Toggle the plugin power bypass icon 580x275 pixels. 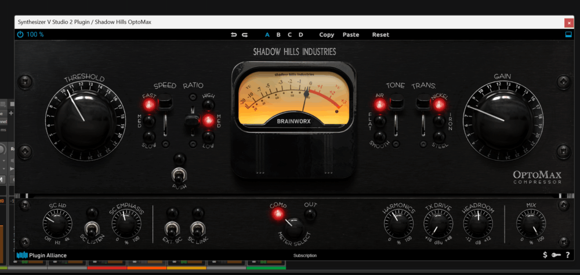coord(20,35)
